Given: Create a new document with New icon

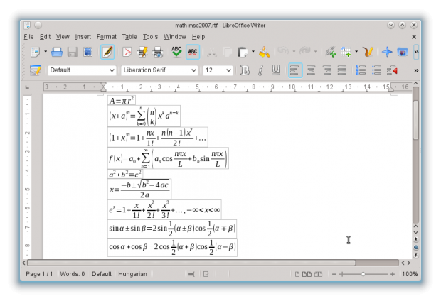Looking at the screenshot, I should click(x=35, y=52).
